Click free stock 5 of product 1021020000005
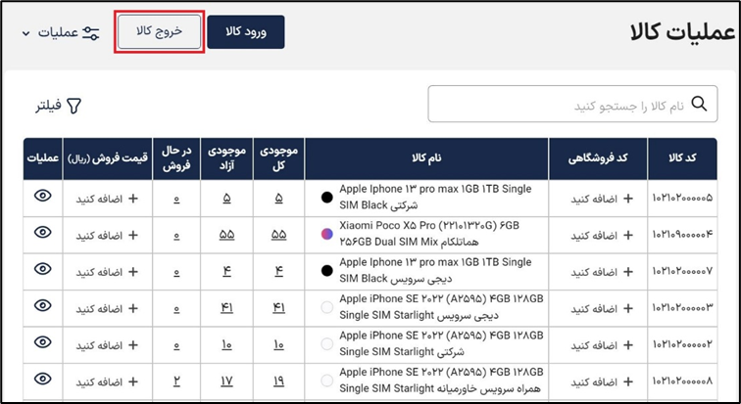Viewport: 741px width, 404px height. (x=226, y=199)
